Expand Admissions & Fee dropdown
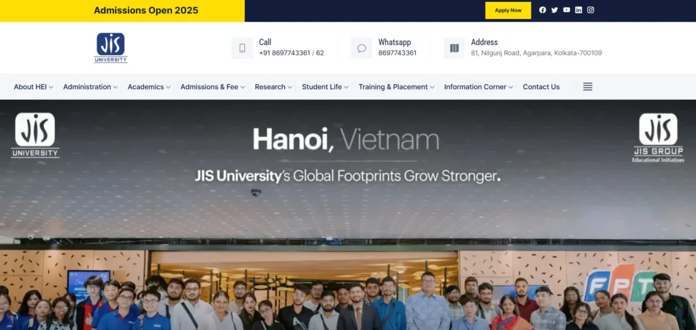This screenshot has width=696, height=330. [213, 87]
